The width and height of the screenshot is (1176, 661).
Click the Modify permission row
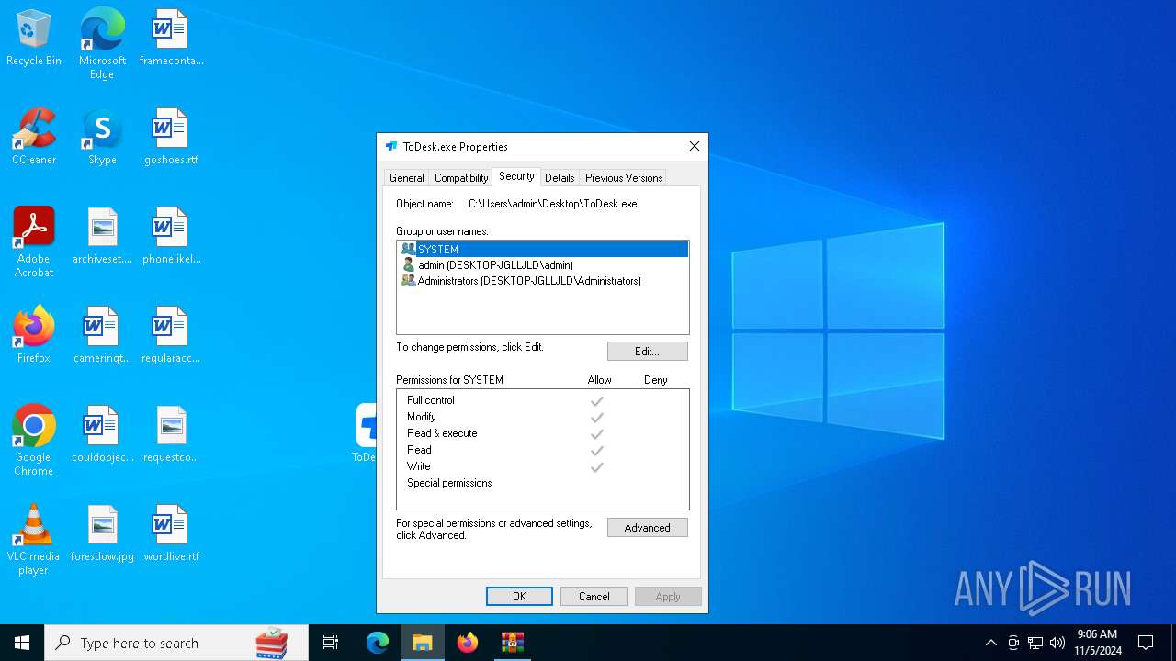(x=543, y=417)
